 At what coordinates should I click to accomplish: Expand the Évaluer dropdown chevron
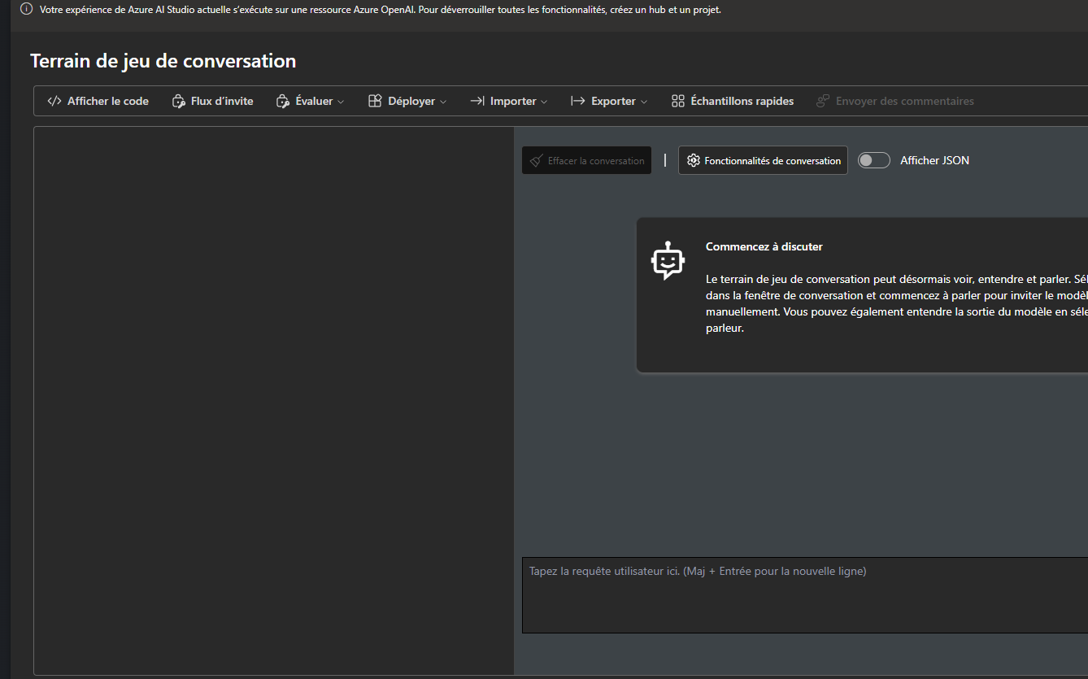coord(341,102)
